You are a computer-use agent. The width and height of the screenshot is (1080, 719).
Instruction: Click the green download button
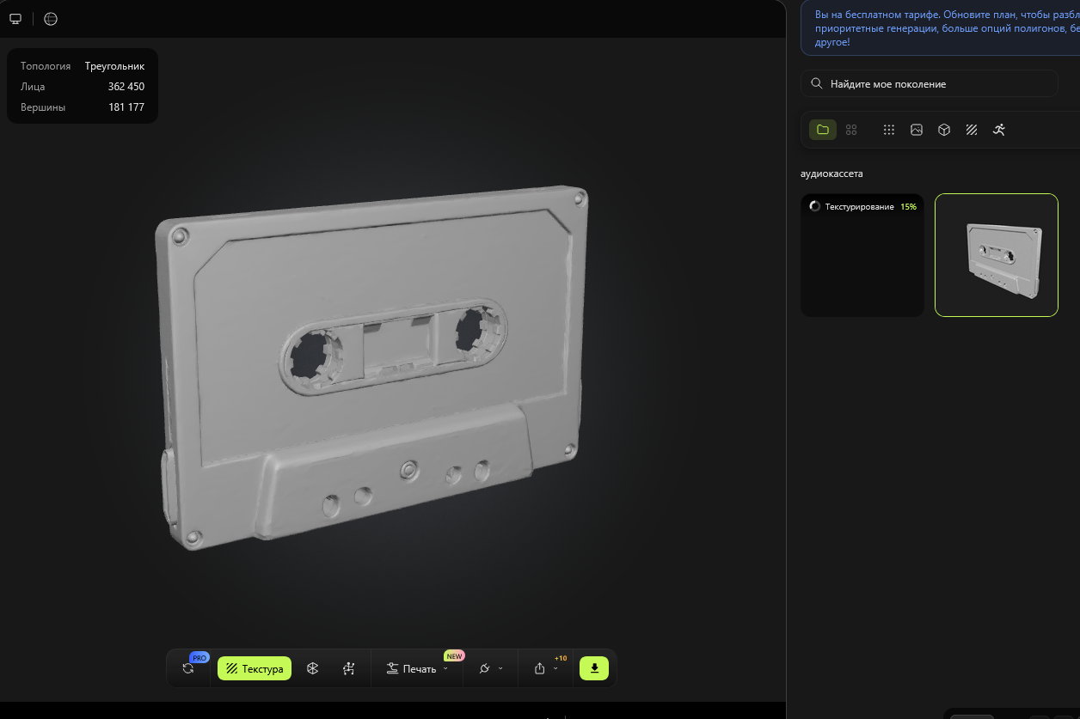pos(594,668)
